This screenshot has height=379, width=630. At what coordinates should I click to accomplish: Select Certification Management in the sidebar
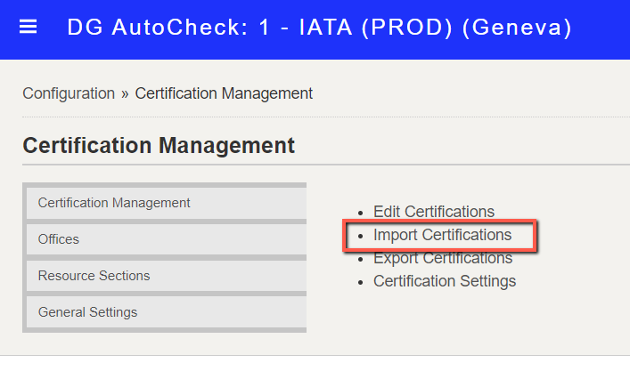tap(167, 203)
